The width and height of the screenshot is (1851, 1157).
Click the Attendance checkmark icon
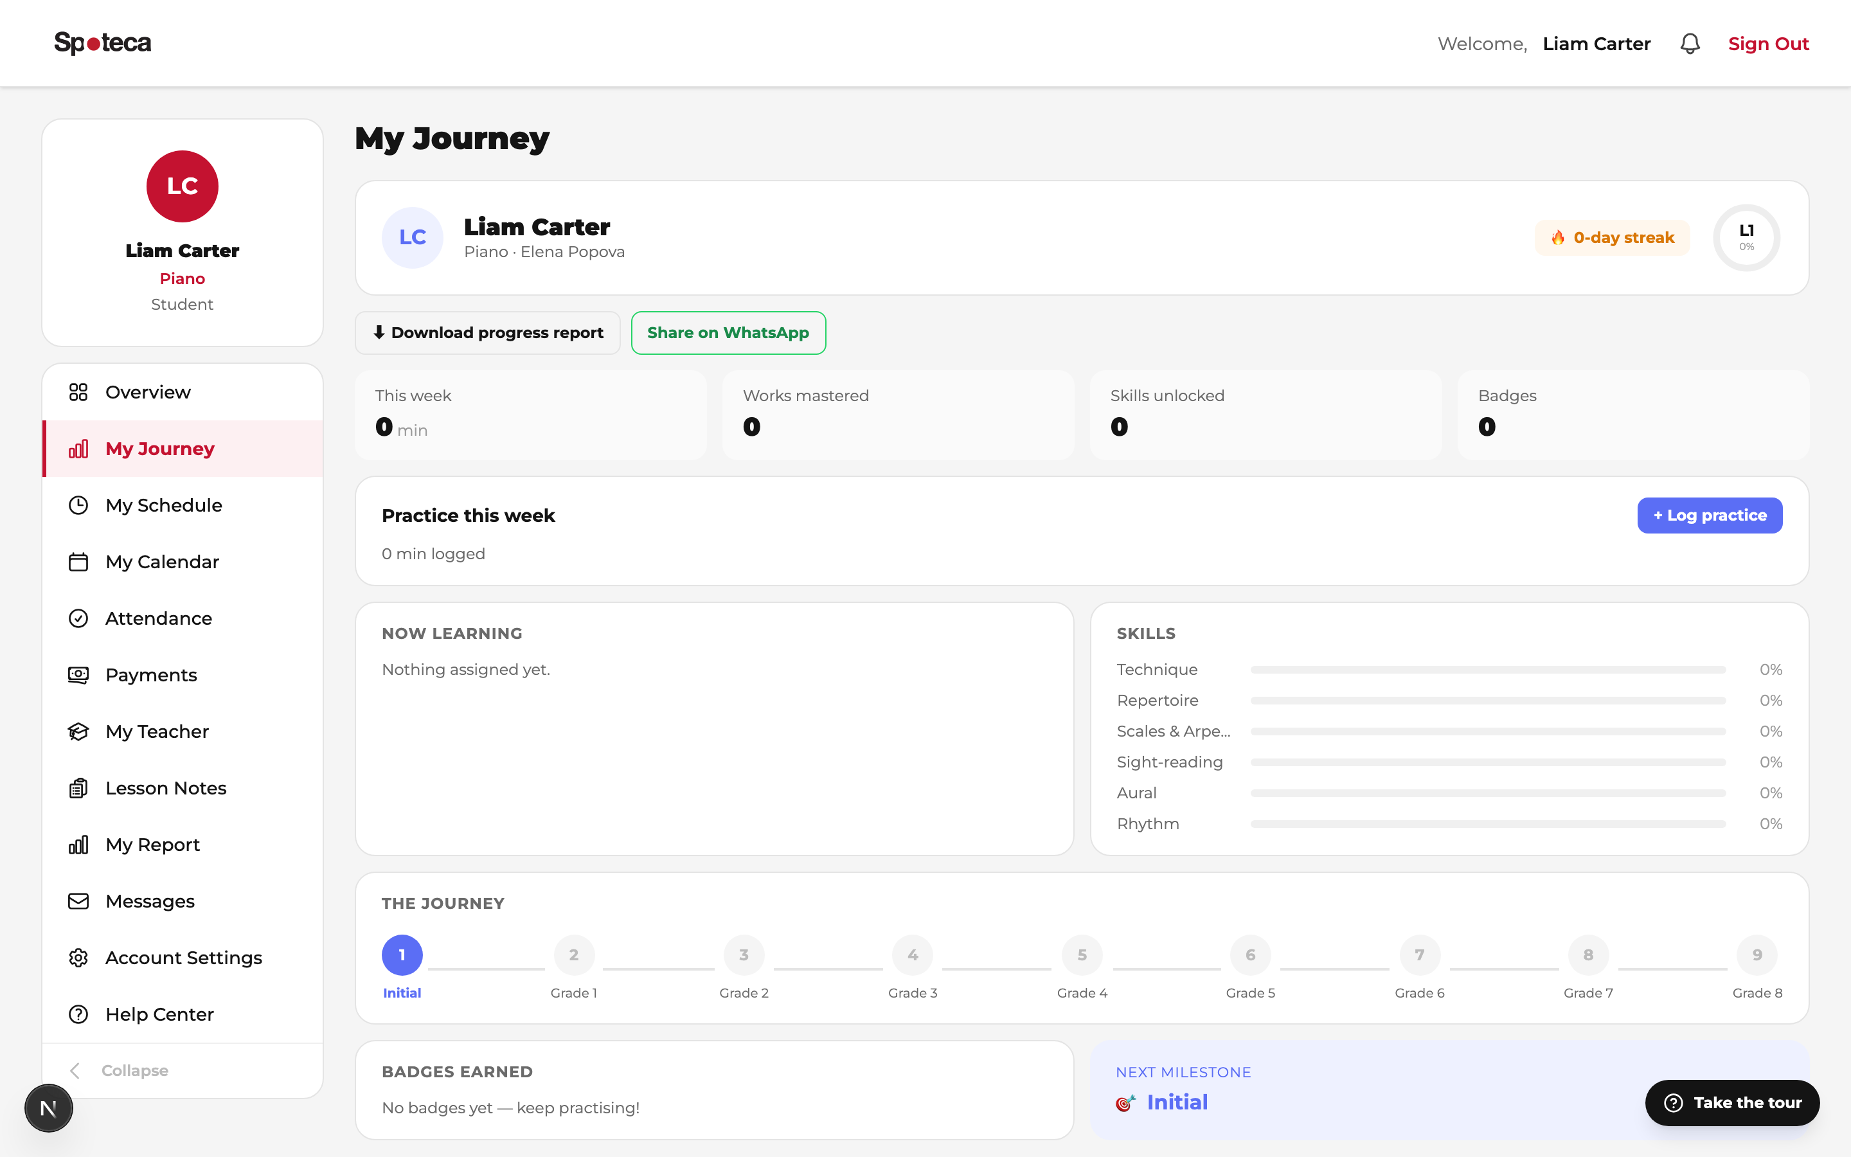(78, 618)
